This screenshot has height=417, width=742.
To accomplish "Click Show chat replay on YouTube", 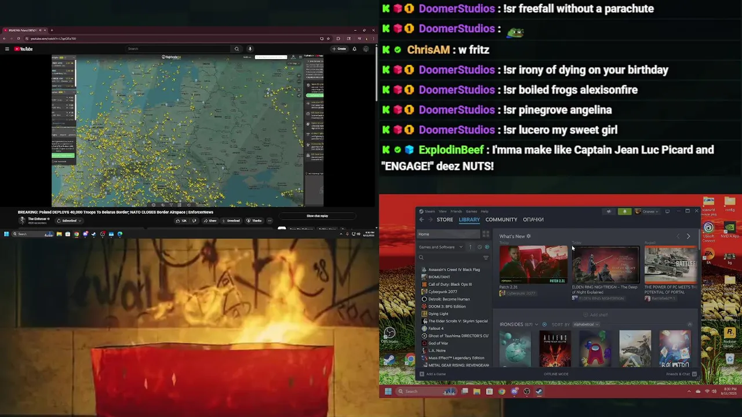I will (317, 216).
